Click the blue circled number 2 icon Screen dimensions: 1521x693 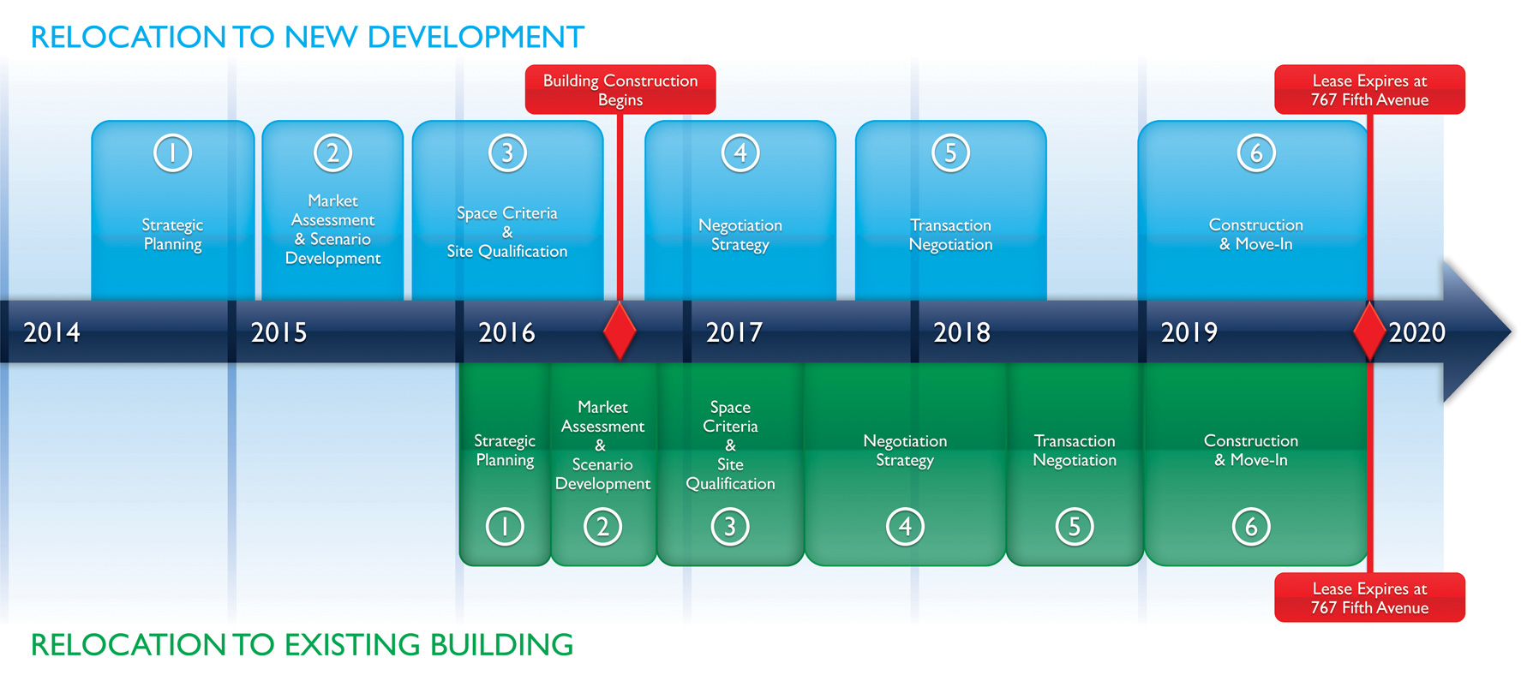pos(332,153)
